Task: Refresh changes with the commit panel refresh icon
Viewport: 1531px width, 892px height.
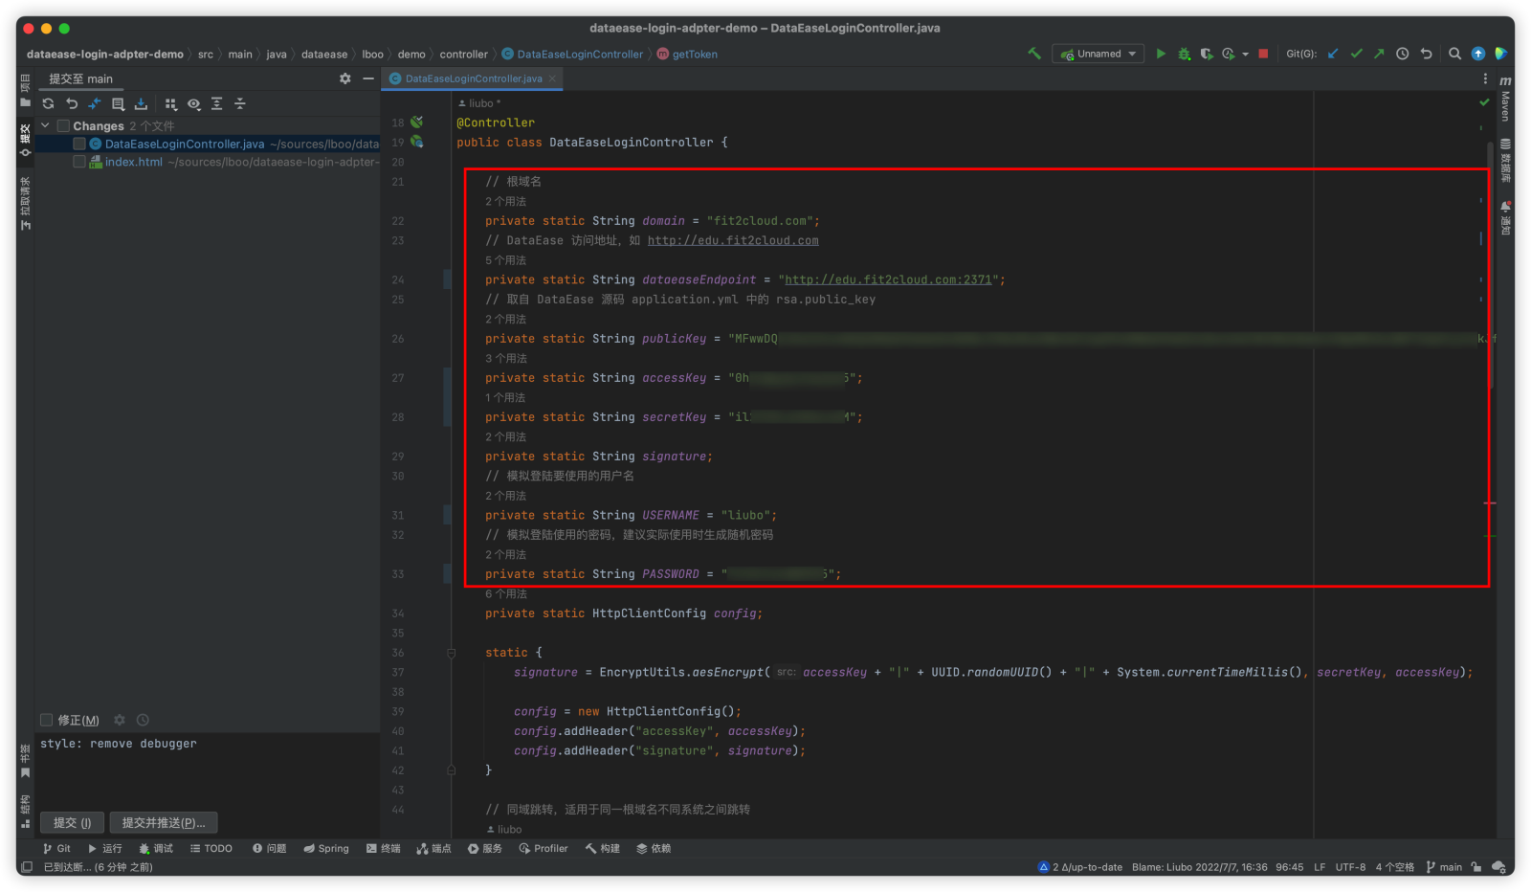Action: click(x=49, y=104)
